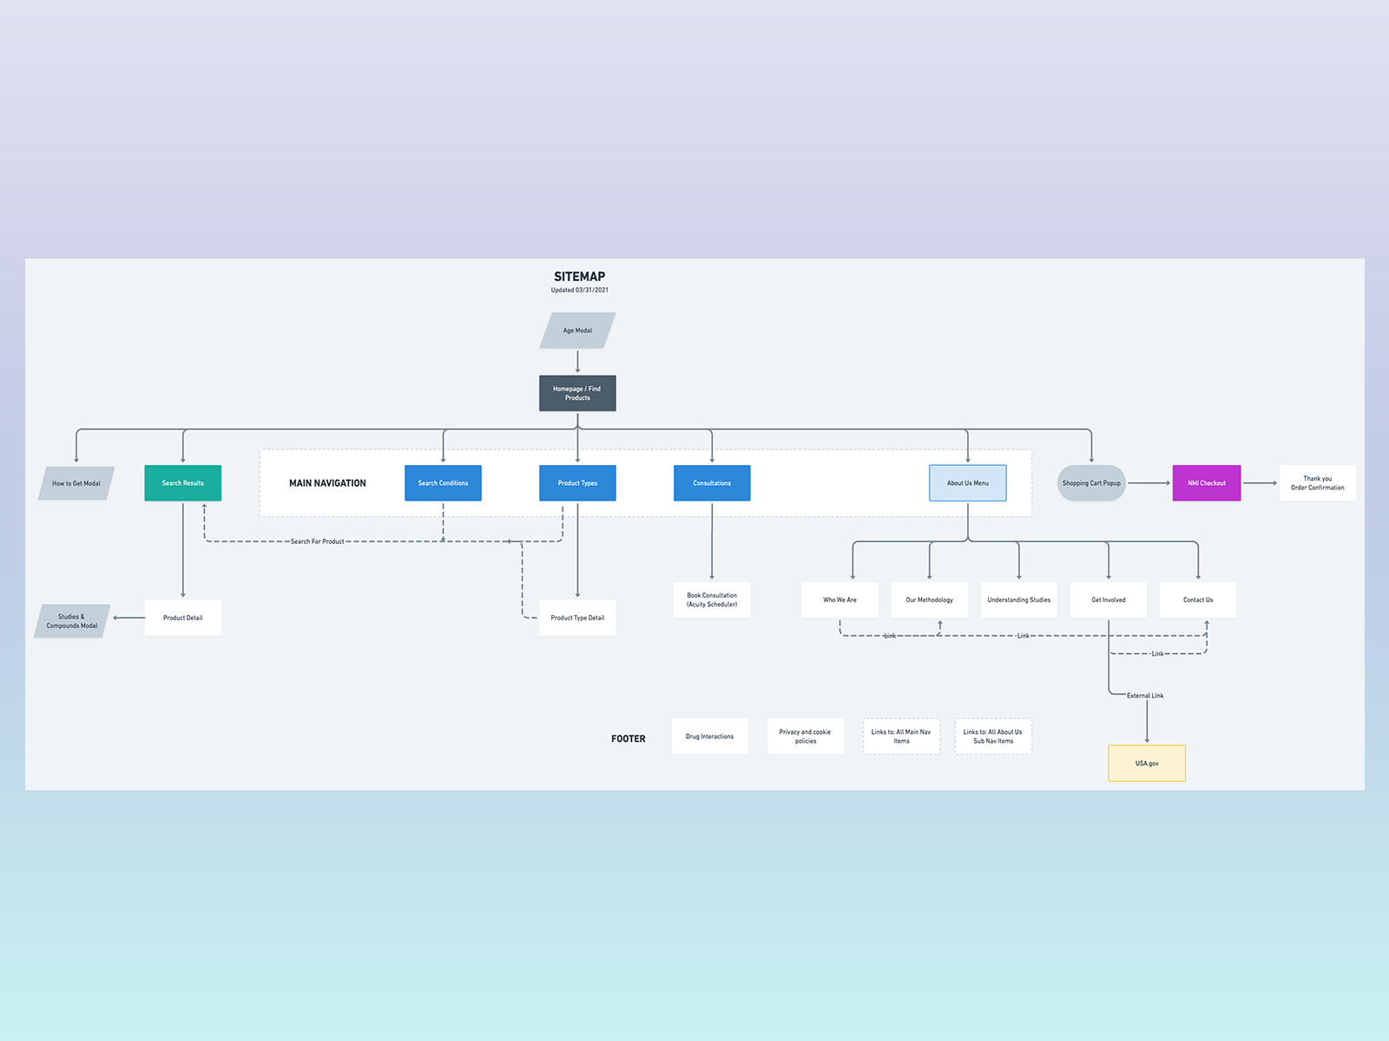This screenshot has height=1041, width=1389.
Task: Click the Shopping Cart Popup node
Action: tap(1091, 483)
